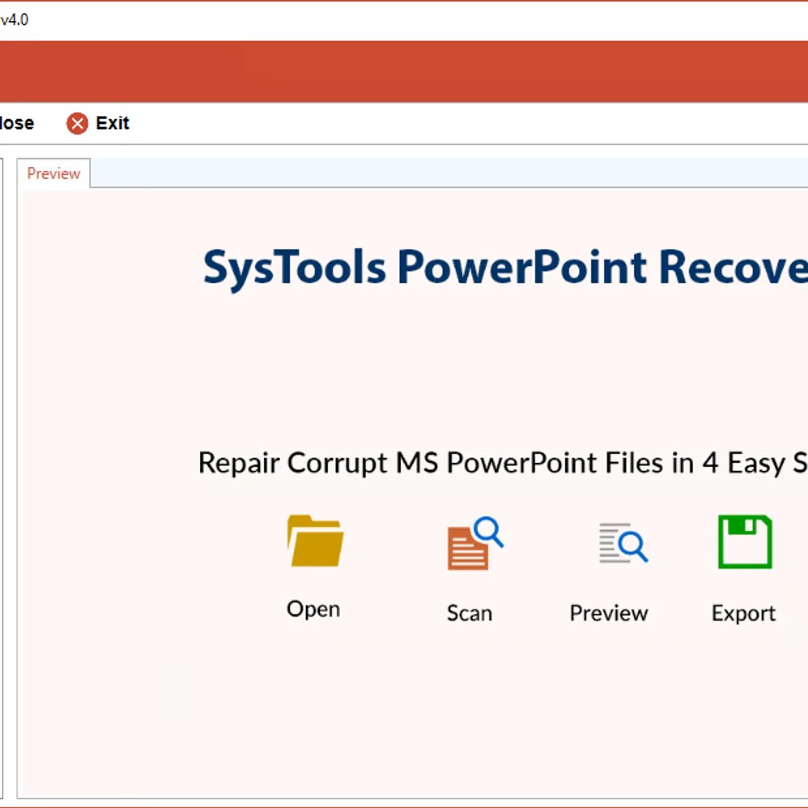Click the green Export floppy icon
This screenshot has height=808, width=808.
click(745, 542)
